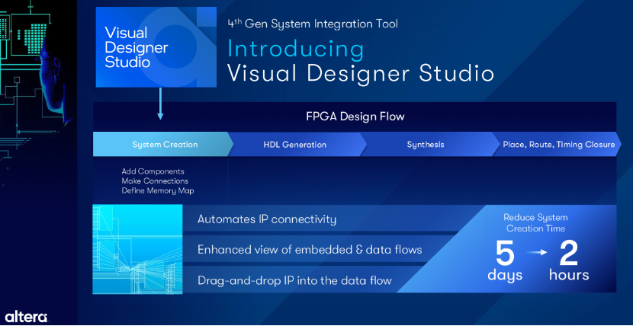Select Drag-and-drop IP into the data flow
Image resolution: width=633 pixels, height=326 pixels.
[294, 280]
